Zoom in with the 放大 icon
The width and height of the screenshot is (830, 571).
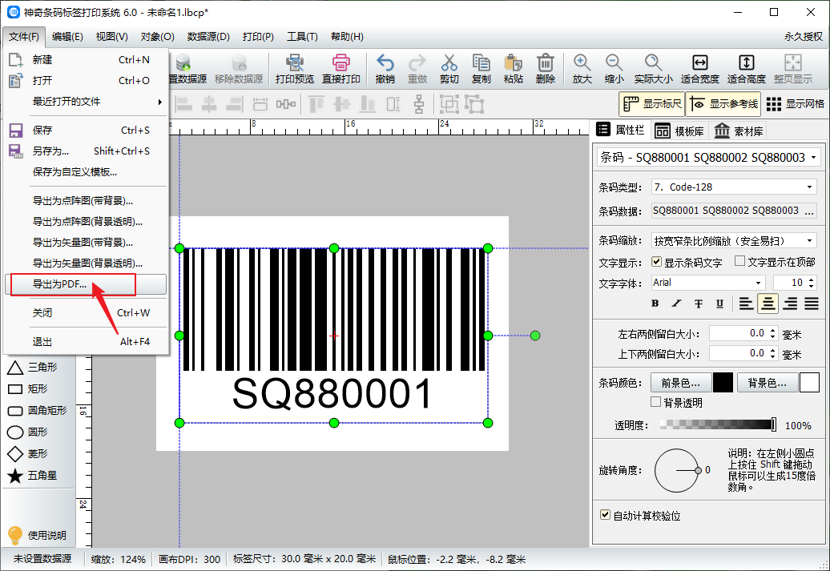(x=582, y=69)
